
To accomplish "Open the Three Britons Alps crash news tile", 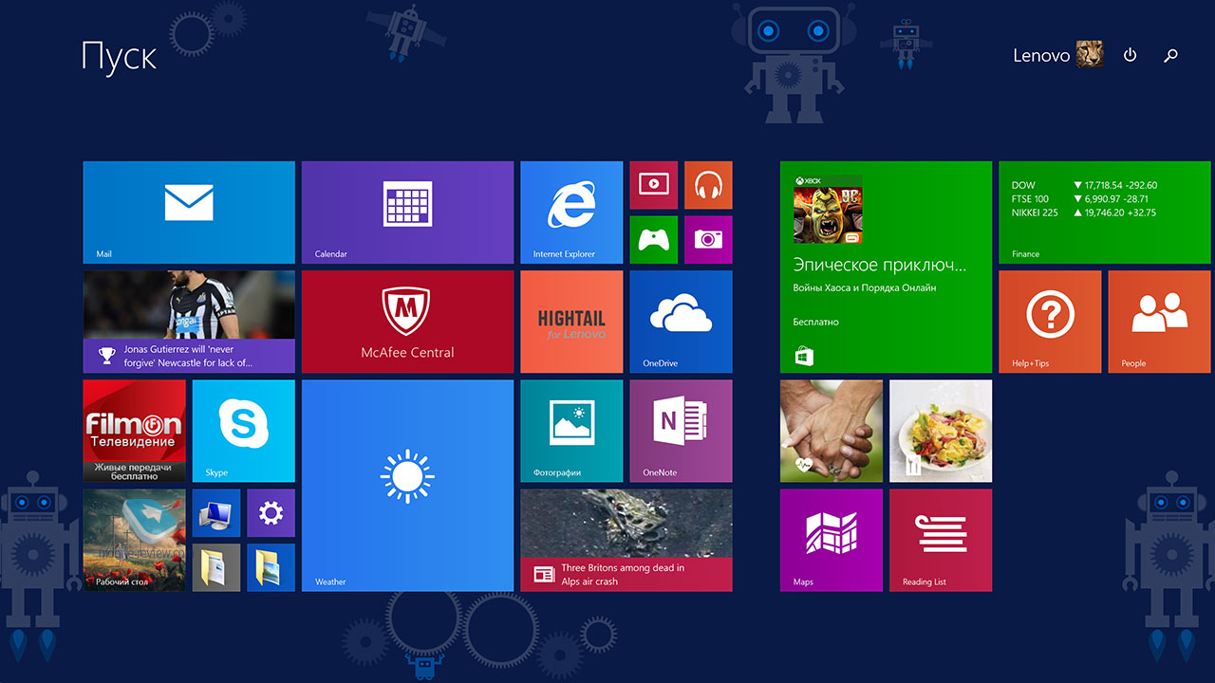I will coord(626,541).
